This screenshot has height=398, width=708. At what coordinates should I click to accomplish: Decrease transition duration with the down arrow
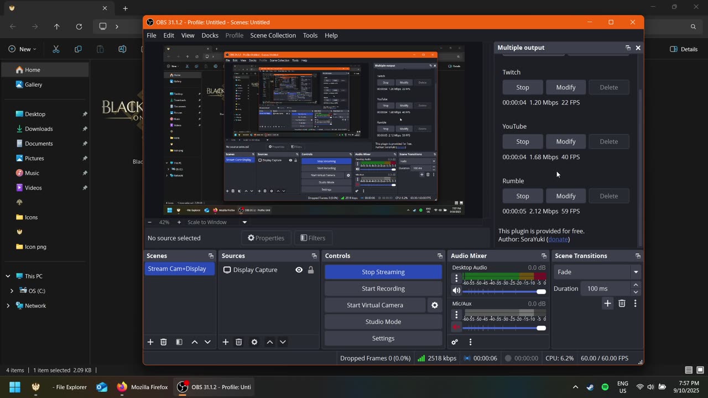click(636, 292)
